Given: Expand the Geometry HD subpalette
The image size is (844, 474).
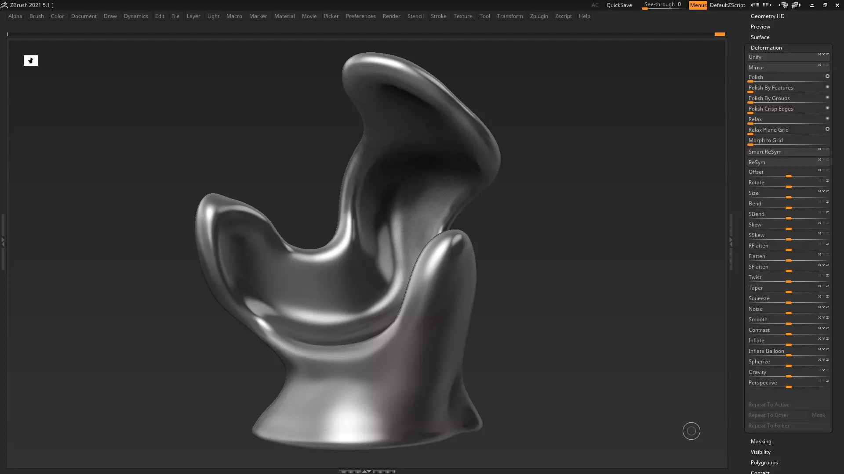Looking at the screenshot, I should (767, 16).
